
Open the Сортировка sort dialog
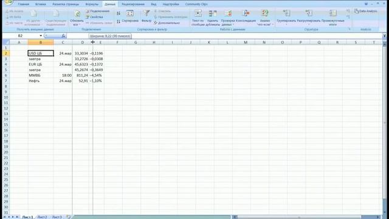coord(130,16)
